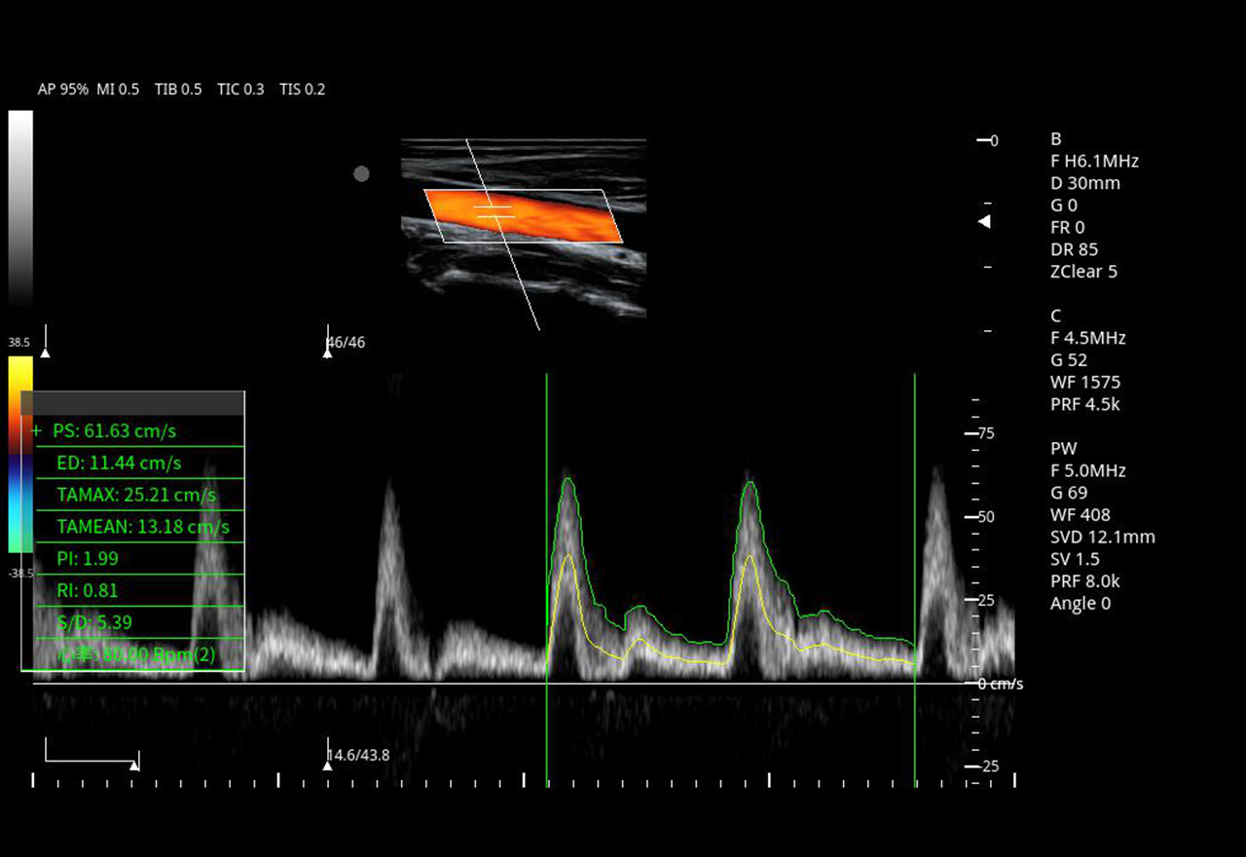This screenshot has height=857, width=1246.
Task: Select the TAMEAN: 13.18 cm/s row
Action: click(x=142, y=527)
